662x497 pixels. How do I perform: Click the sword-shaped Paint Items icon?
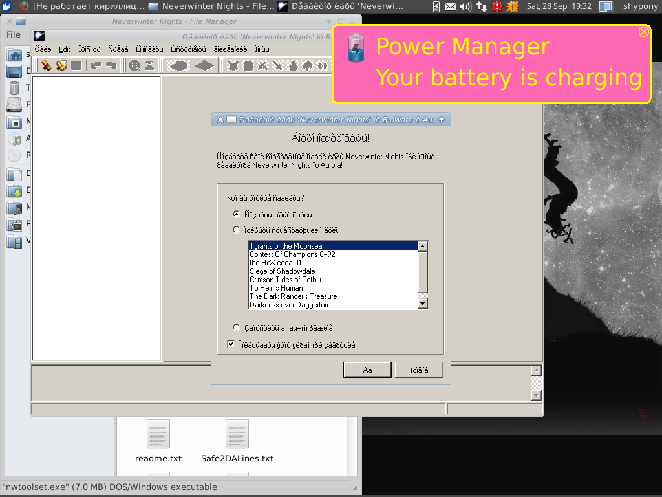point(278,65)
